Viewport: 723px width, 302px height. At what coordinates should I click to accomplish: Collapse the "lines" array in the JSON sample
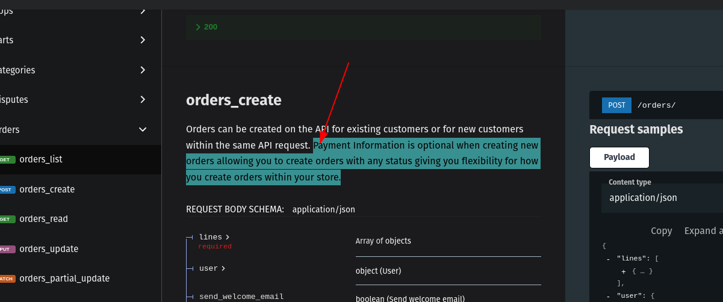pos(609,259)
